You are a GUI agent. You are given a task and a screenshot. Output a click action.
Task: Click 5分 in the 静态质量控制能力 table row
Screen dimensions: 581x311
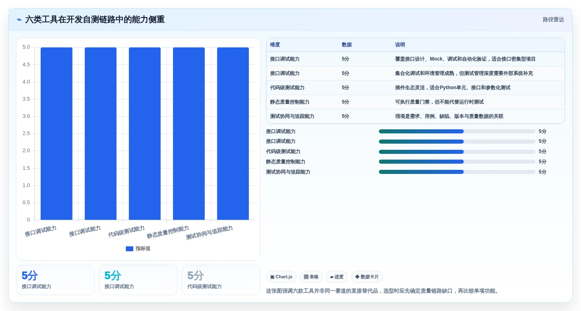tap(346, 102)
